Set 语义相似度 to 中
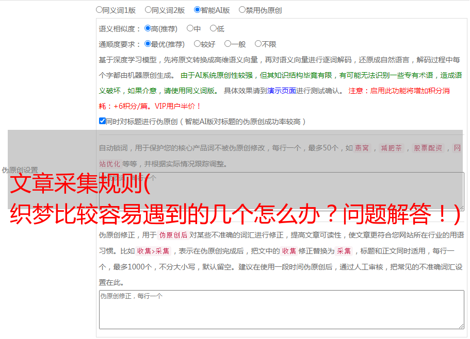The width and height of the screenshot is (470, 339). 190,28
